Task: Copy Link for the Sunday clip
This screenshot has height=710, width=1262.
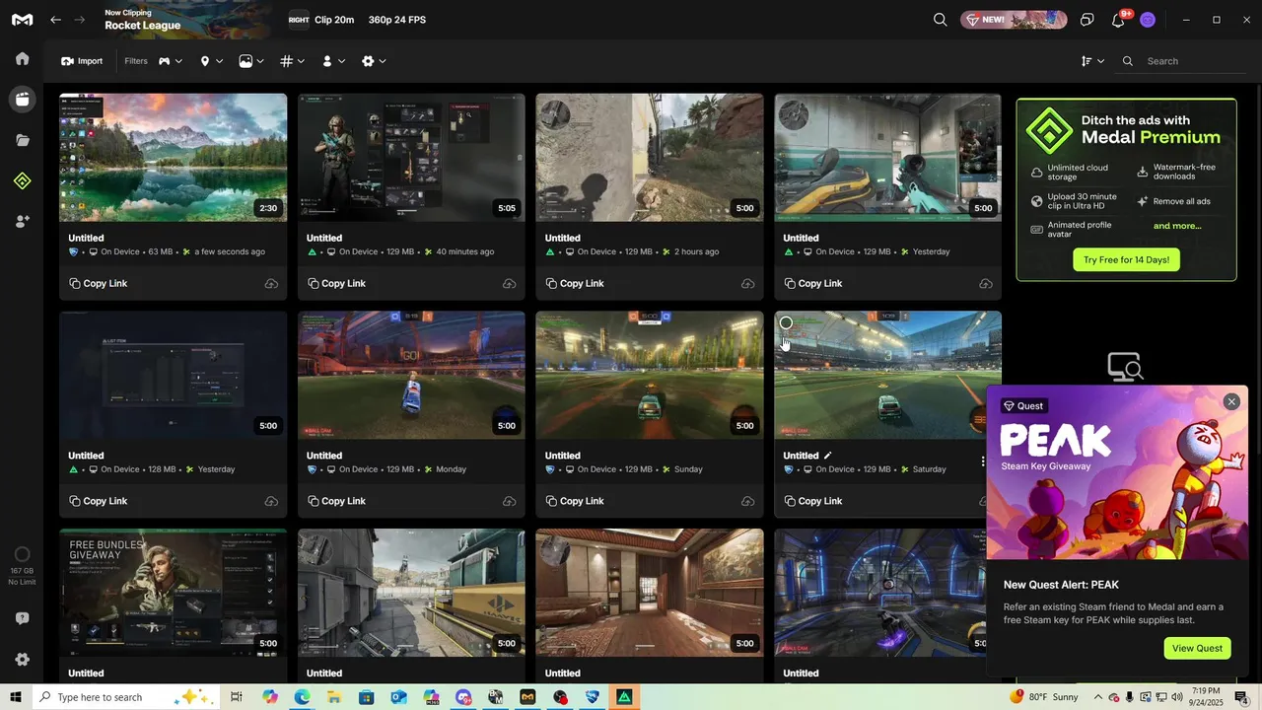Action: [575, 502]
